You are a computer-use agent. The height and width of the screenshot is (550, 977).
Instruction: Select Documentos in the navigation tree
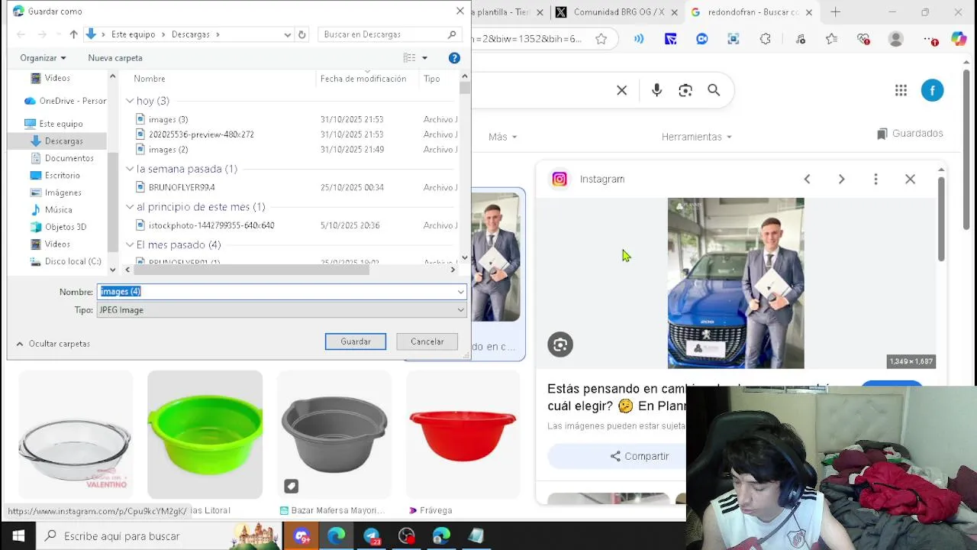coord(63,158)
